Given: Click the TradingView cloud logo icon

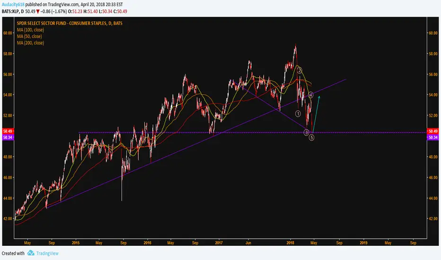Looking at the screenshot, I should point(31,253).
